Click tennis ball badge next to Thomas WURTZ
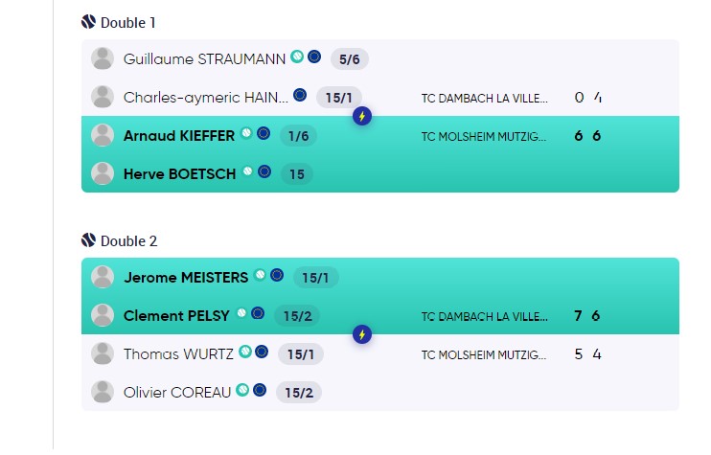The height and width of the screenshot is (455, 711). pyautogui.click(x=245, y=352)
